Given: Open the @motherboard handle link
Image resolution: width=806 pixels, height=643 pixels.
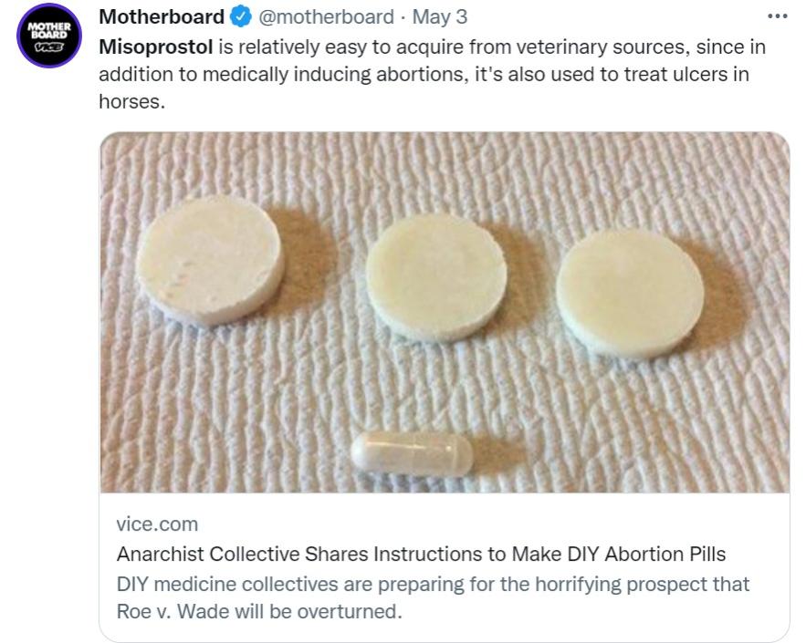Looking at the screenshot, I should coord(327,17).
